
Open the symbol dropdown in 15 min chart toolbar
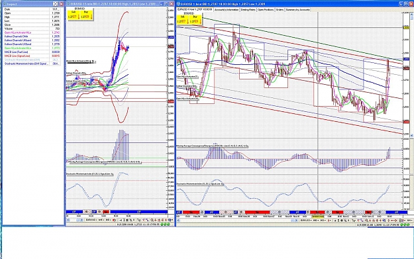coord(91,220)
